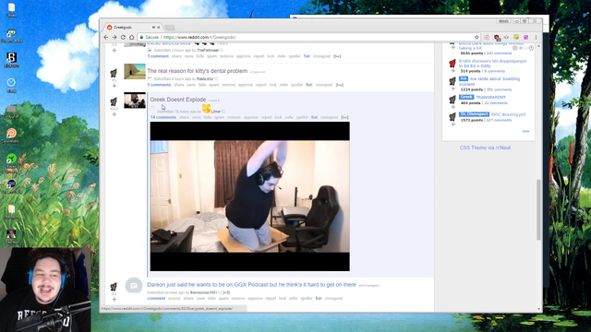Viewport: 591px width, 332px height.
Task: Click the browser forward arrow
Action: pyautogui.click(x=115, y=37)
